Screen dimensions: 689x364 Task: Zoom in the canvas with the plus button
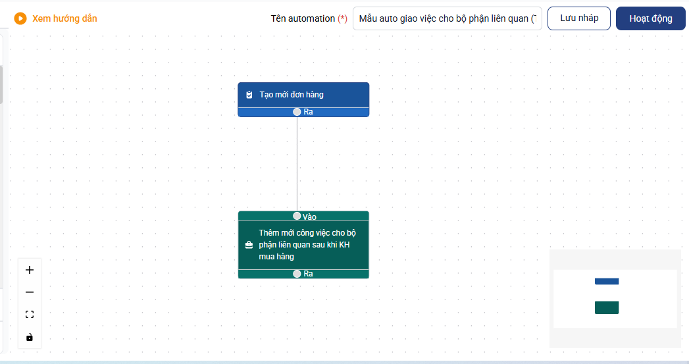tap(29, 270)
